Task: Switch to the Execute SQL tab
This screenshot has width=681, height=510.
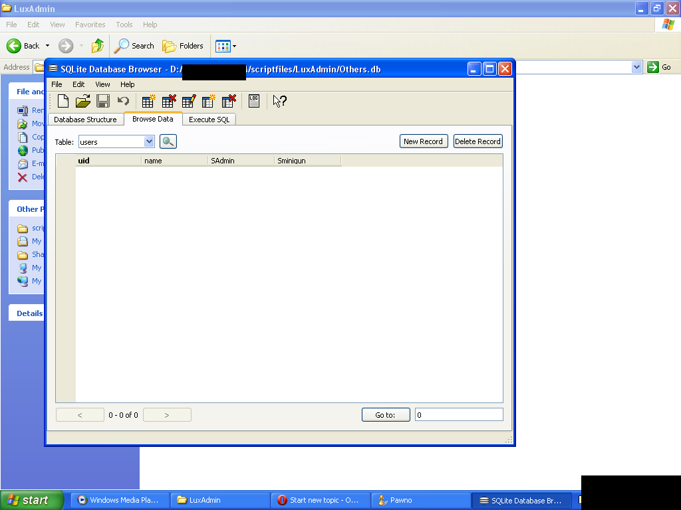Action: pos(209,120)
